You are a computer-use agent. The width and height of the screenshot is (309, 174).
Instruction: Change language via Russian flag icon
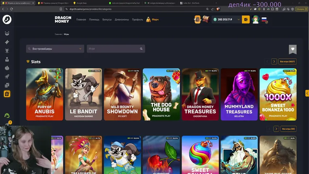coord(264,20)
